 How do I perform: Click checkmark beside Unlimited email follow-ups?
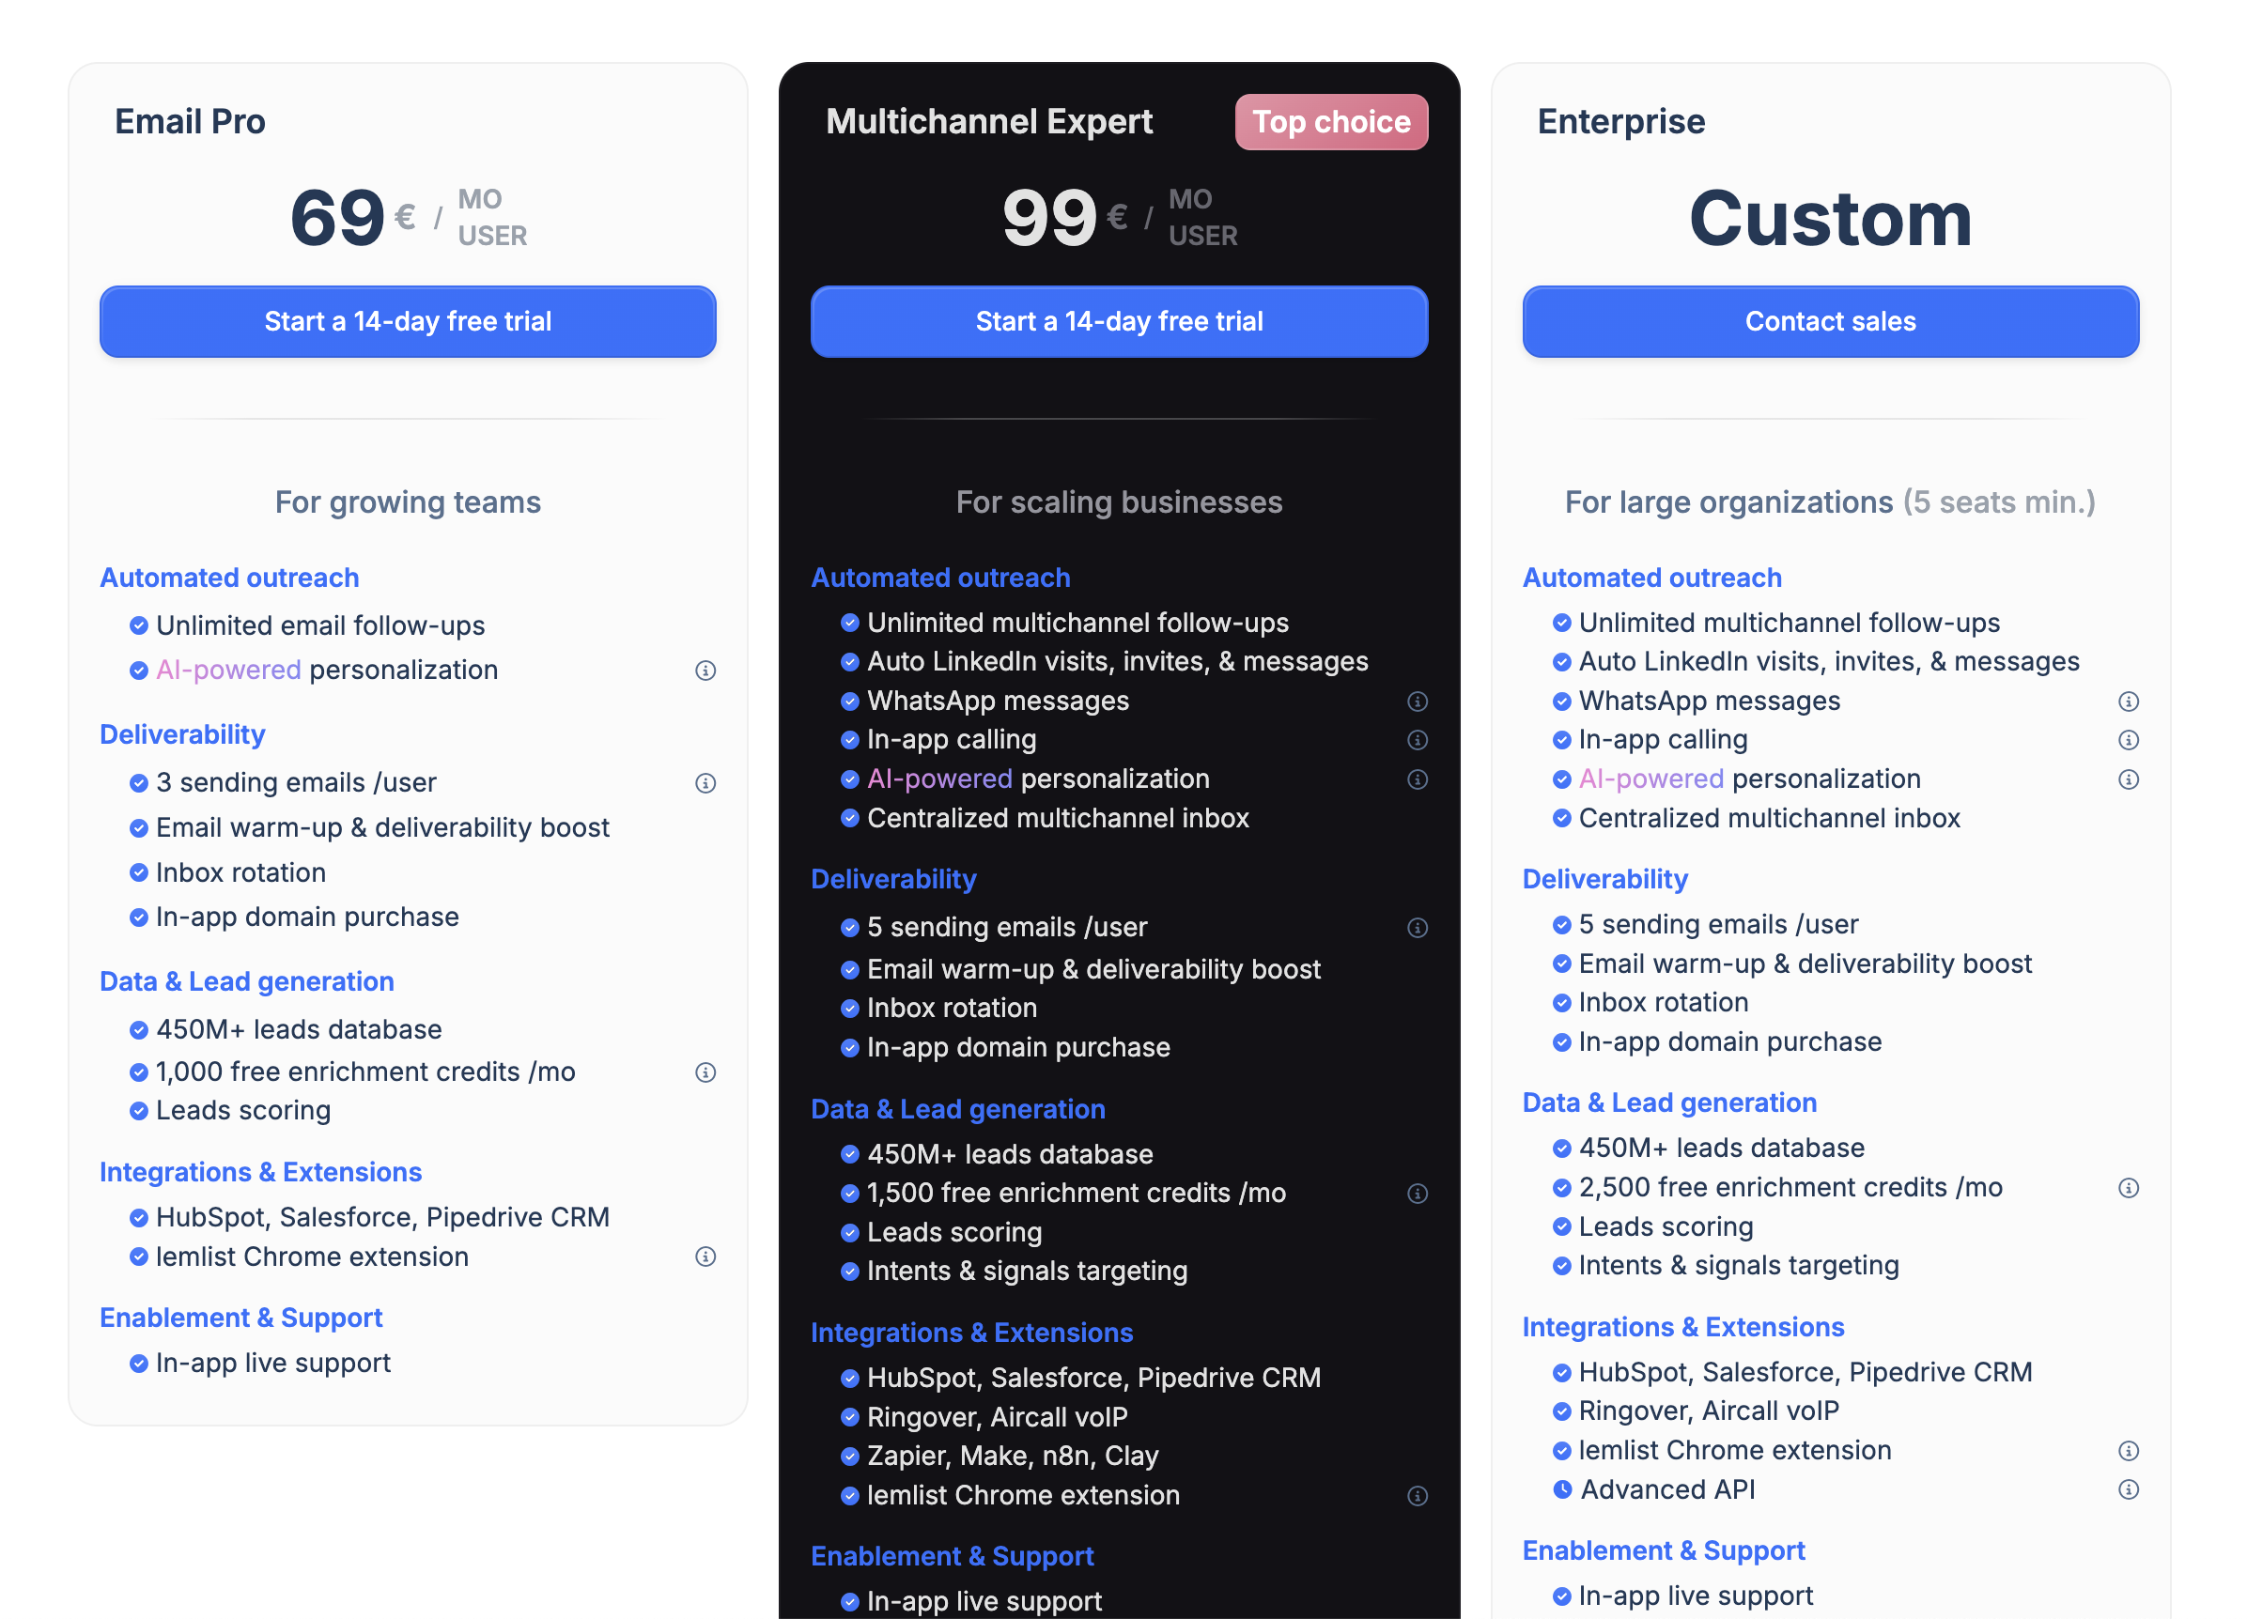coord(139,625)
